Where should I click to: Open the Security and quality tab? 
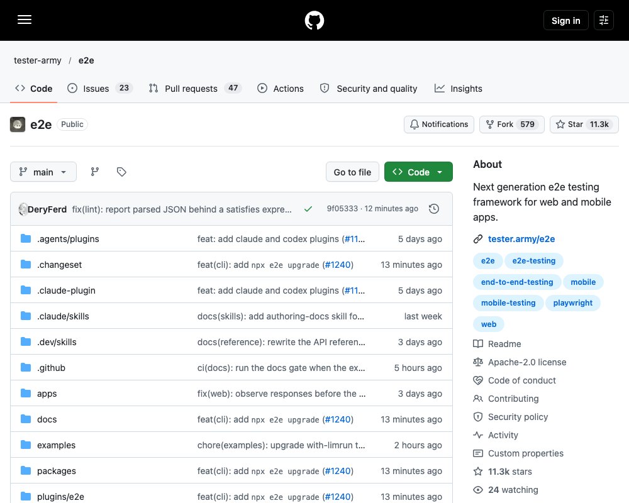(369, 88)
